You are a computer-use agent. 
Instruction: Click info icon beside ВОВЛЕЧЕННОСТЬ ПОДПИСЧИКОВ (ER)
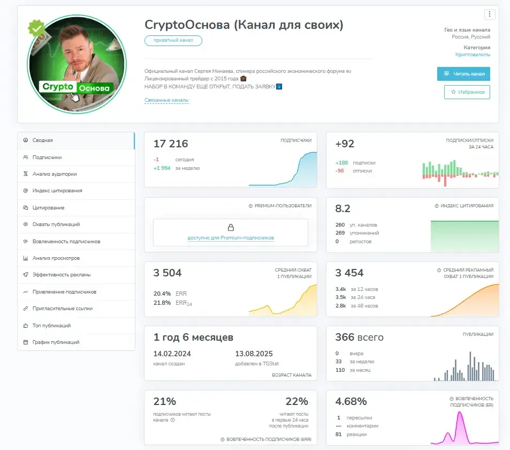pyautogui.click(x=452, y=399)
